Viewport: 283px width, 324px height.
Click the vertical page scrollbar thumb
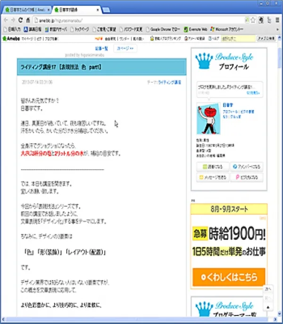coord(279,58)
